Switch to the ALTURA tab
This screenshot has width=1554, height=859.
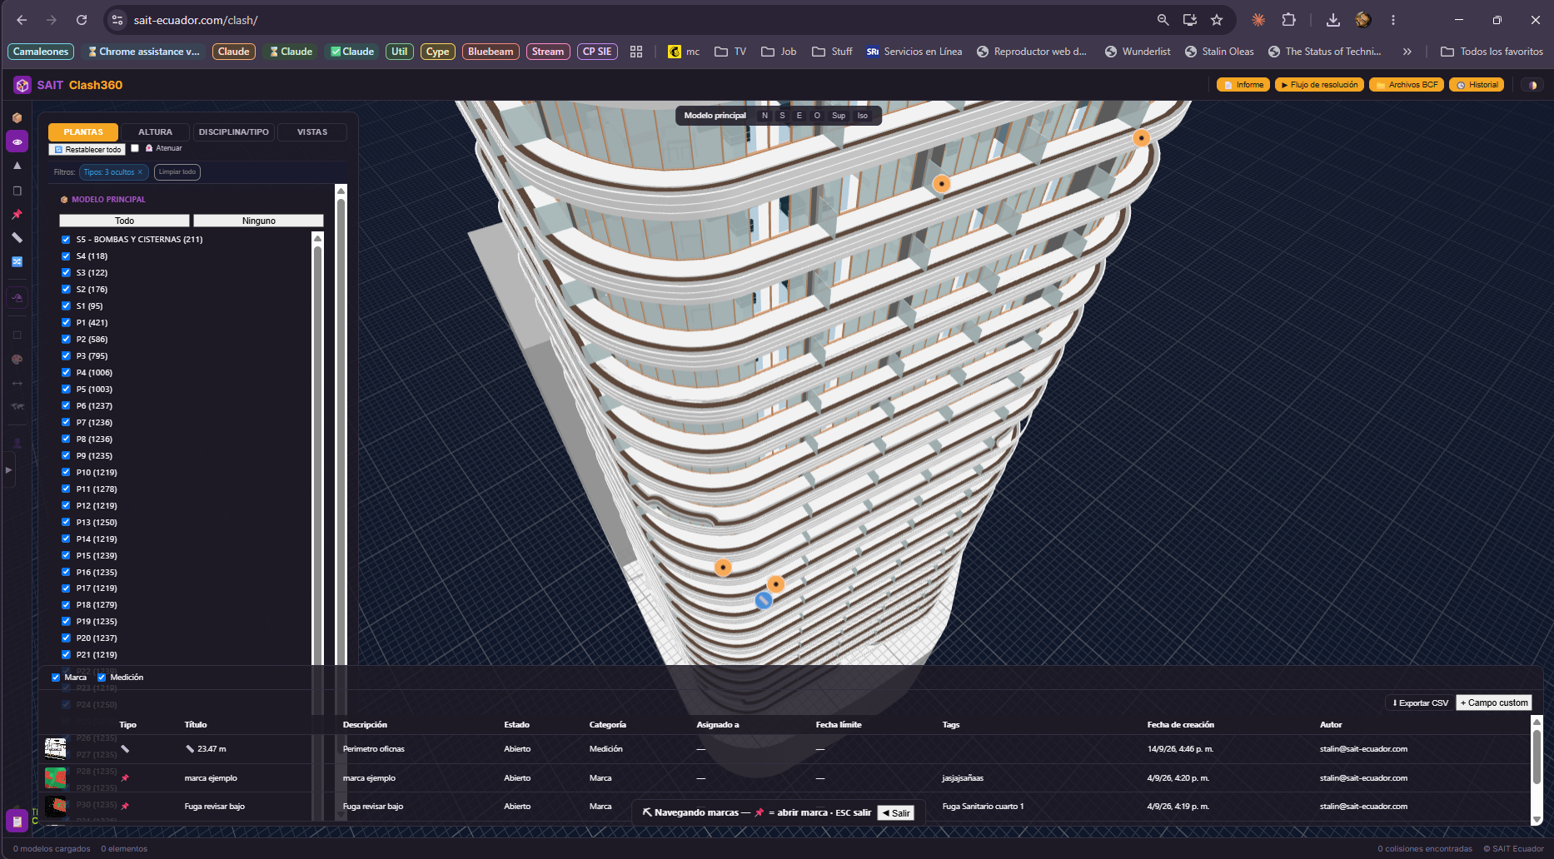(155, 132)
